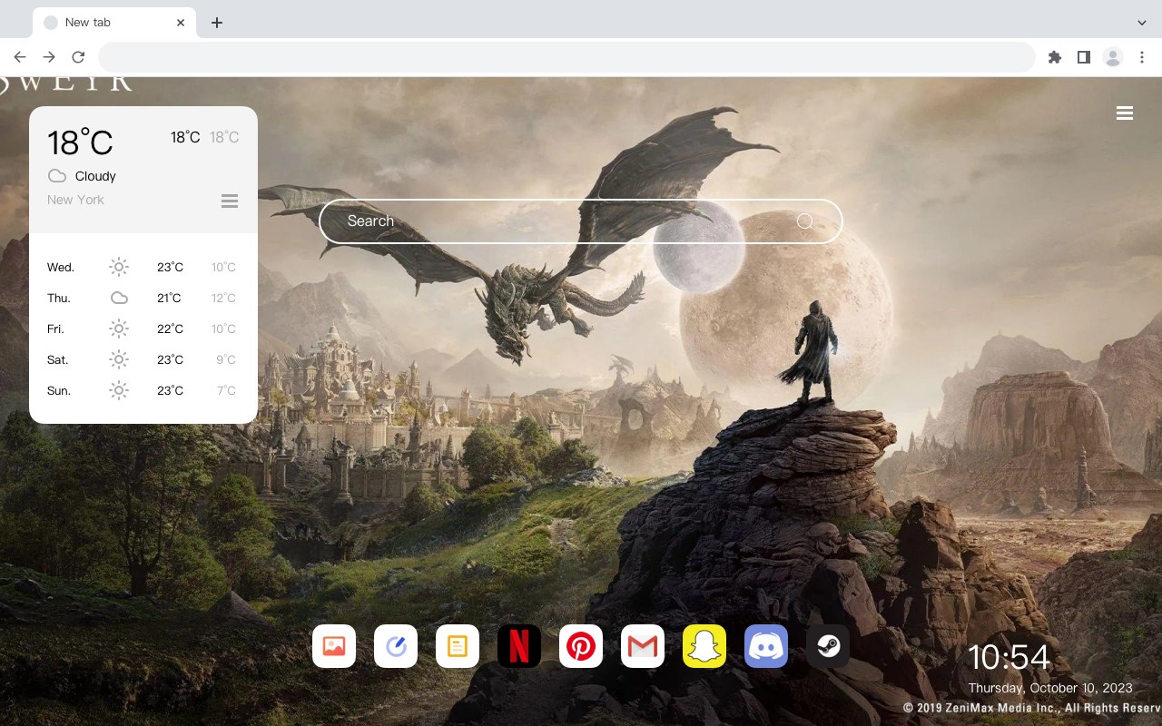Open the Steam shortcut icon
Image resolution: width=1162 pixels, height=726 pixels.
tap(828, 646)
